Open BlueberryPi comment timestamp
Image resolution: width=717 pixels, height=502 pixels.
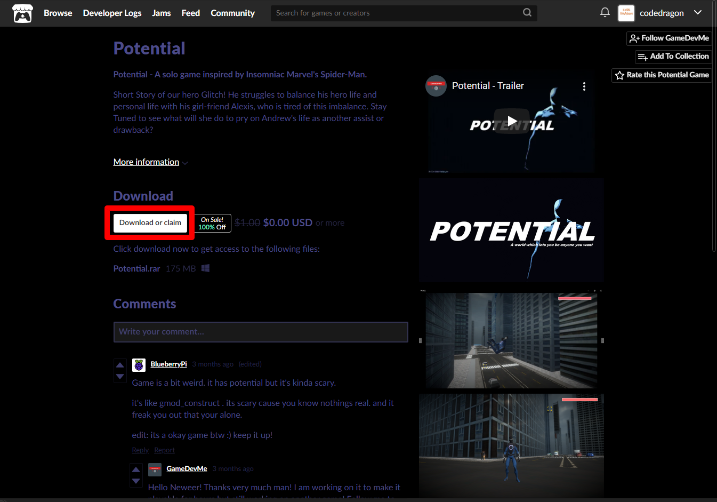213,364
